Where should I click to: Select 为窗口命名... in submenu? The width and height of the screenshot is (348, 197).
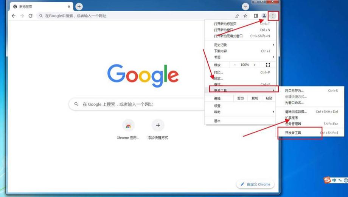310,103
